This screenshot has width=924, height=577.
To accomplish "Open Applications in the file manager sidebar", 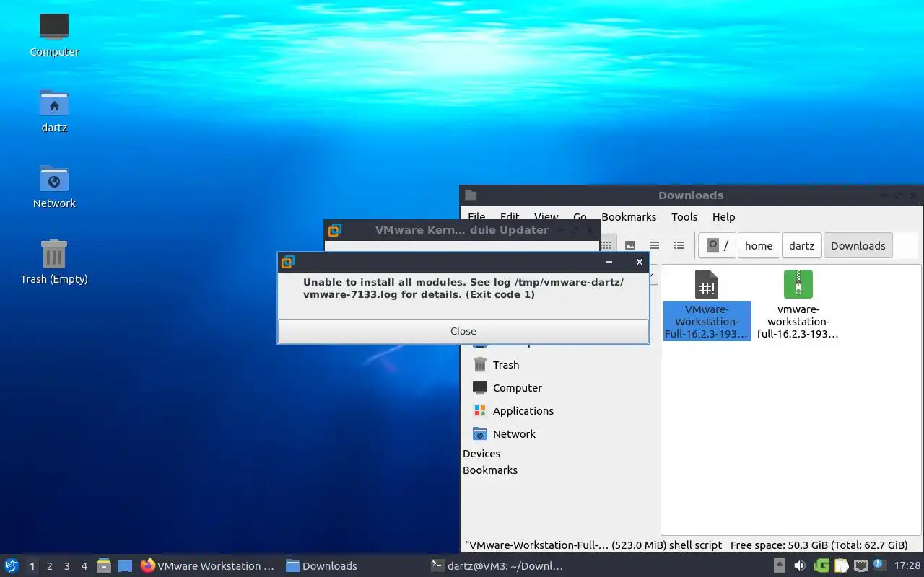I will [x=513, y=411].
